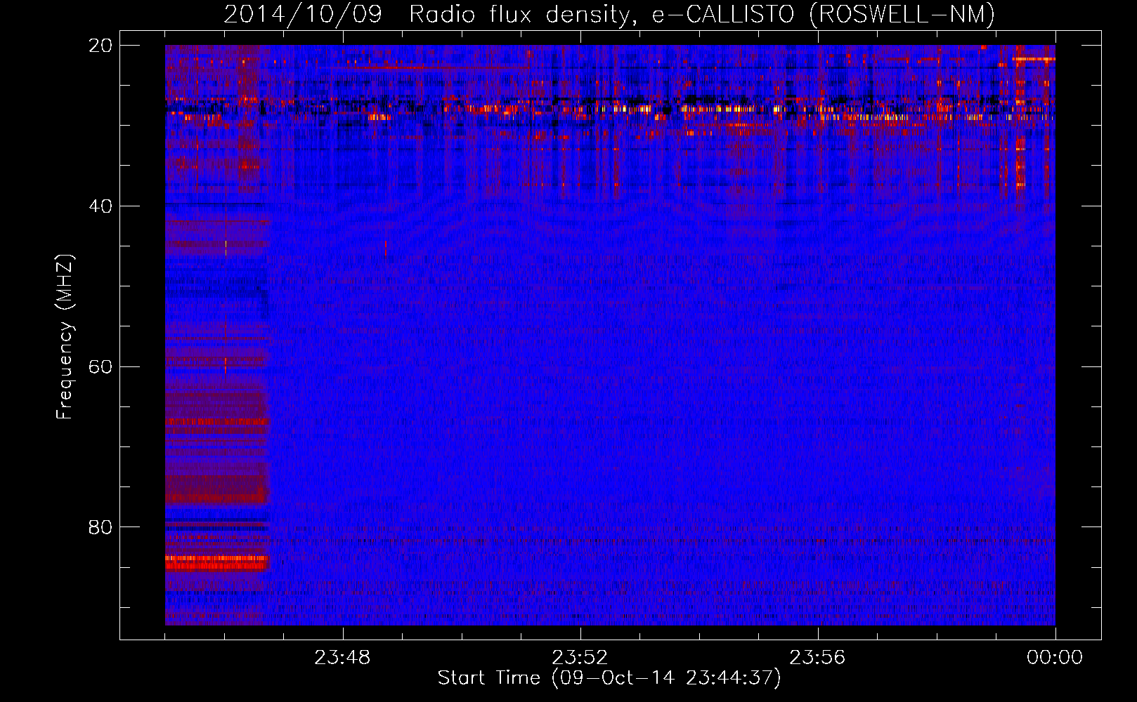The image size is (1137, 702).
Task: Click the '60' frequency tick label
Action: 100,367
